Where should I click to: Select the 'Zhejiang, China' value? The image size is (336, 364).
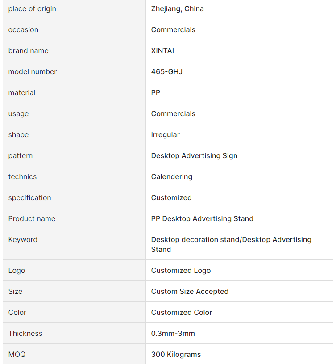pyautogui.click(x=177, y=9)
